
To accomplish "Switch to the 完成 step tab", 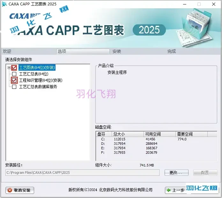I will pos(193,52).
